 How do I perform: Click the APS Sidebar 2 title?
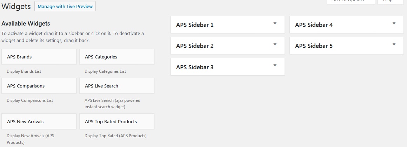tap(195, 46)
